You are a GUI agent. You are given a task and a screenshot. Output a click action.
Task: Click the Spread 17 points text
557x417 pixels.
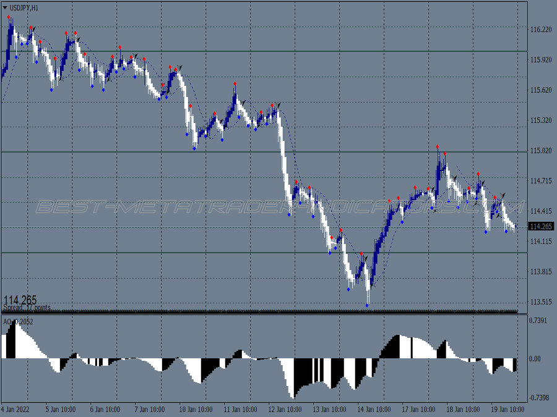click(27, 308)
